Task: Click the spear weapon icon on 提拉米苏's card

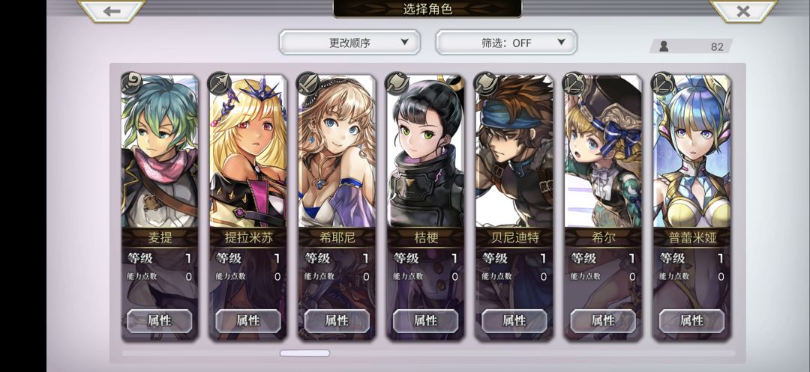Action: 220,82
